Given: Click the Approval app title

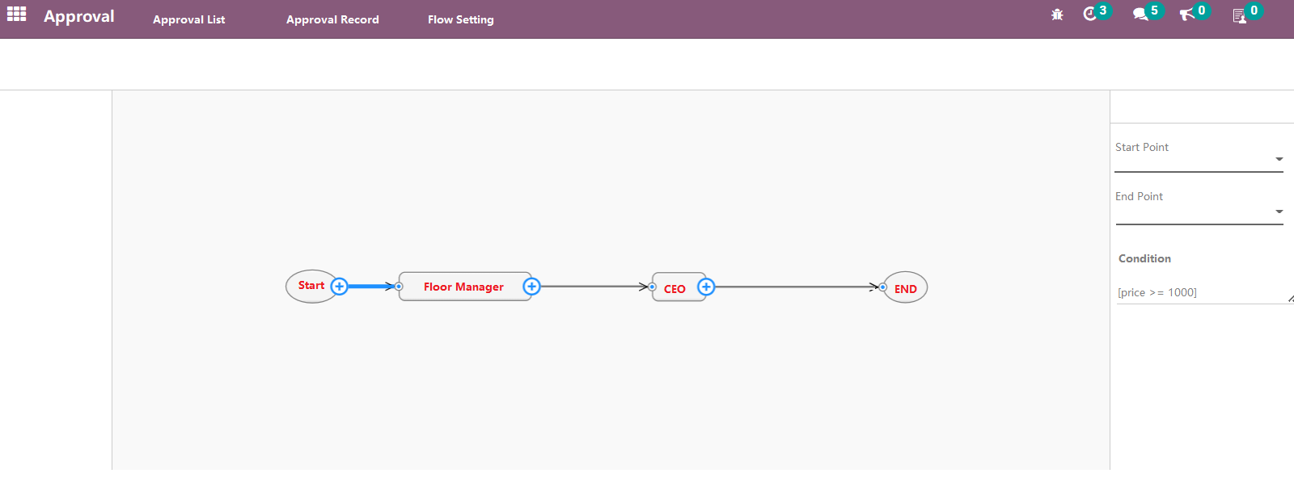Looking at the screenshot, I should click(x=78, y=17).
